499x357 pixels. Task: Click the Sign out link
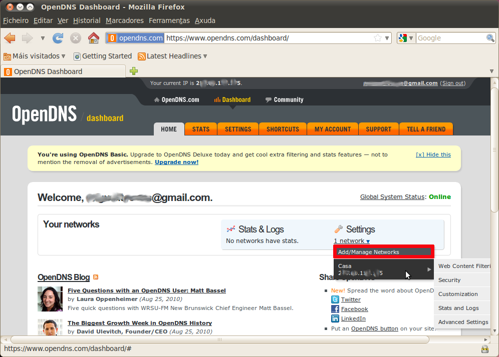pos(453,83)
